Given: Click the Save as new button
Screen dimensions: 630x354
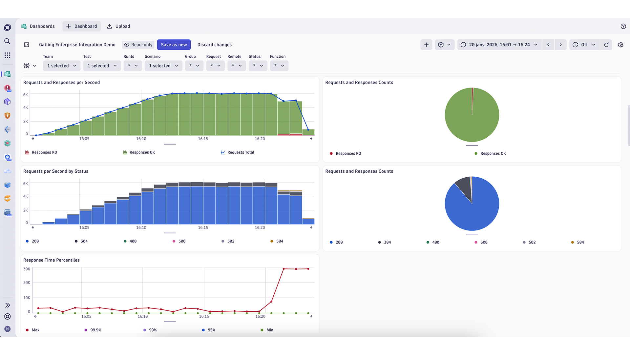Looking at the screenshot, I should click(174, 45).
